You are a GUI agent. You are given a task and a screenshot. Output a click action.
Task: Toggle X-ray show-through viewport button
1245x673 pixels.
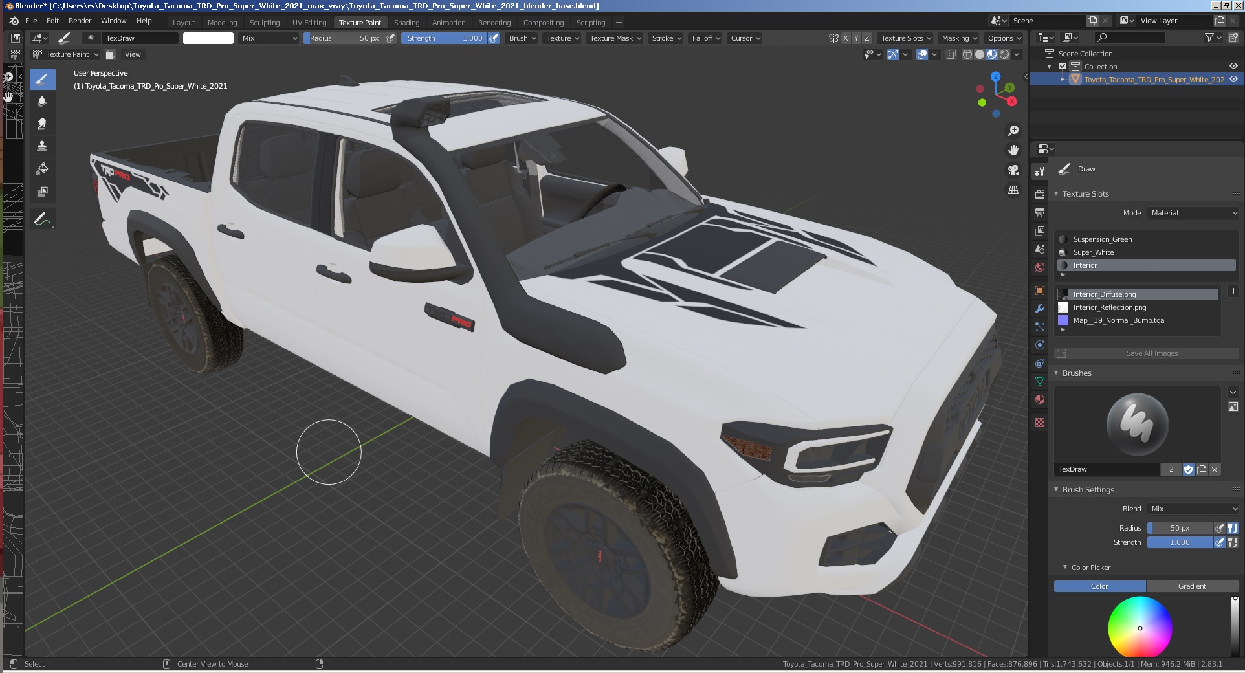(951, 54)
